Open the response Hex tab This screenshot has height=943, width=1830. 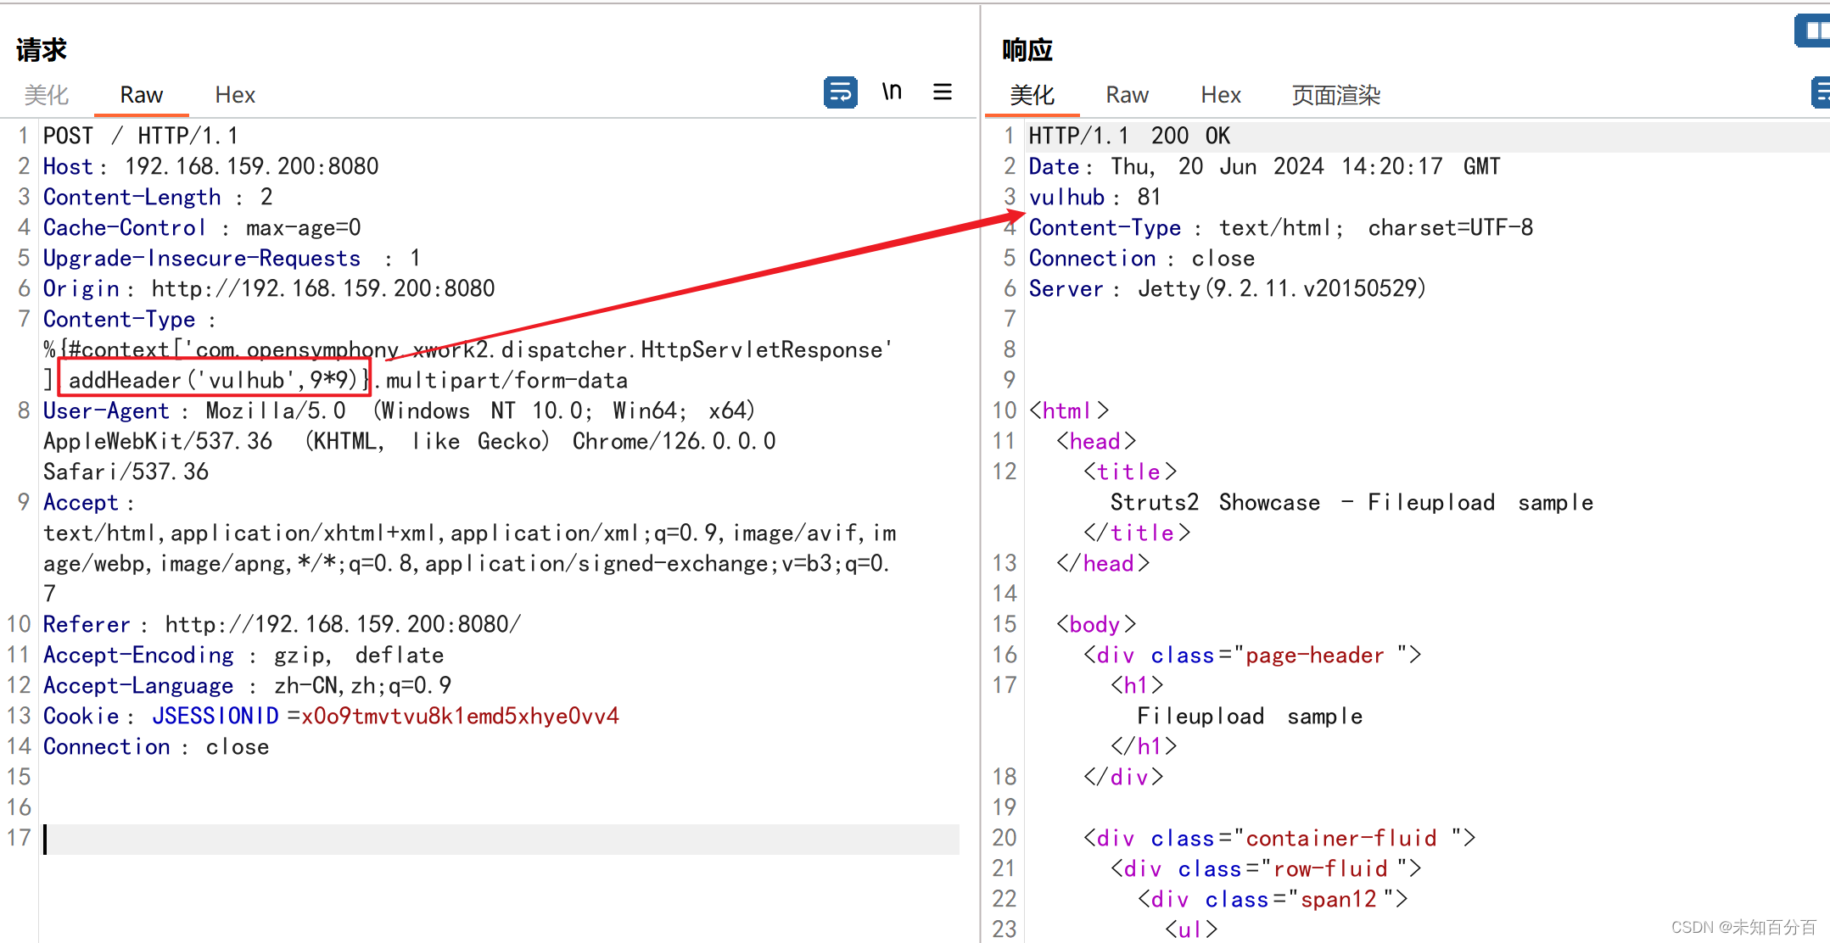click(1221, 95)
